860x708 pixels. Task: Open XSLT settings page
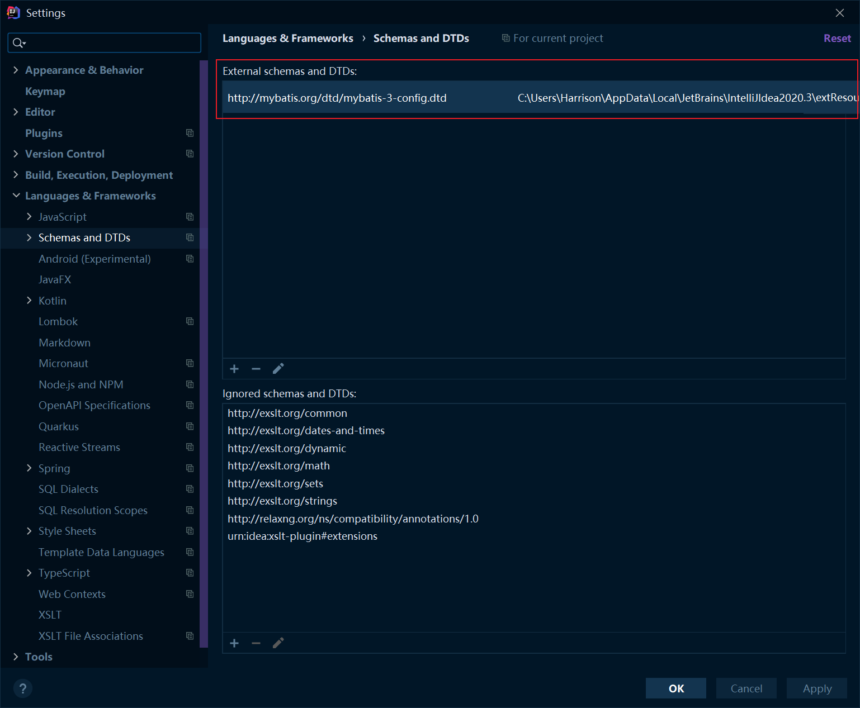point(50,615)
